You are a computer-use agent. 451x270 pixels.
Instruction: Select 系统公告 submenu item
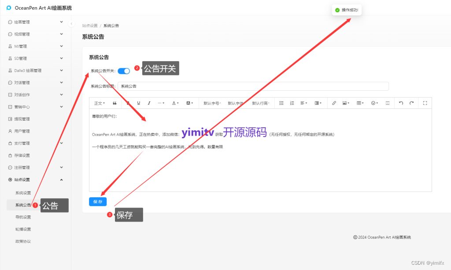(x=23, y=205)
